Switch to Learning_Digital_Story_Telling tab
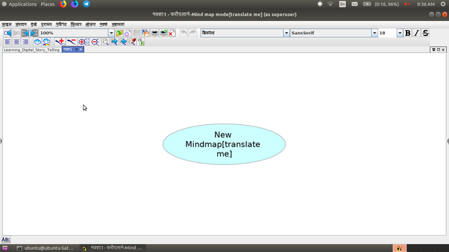The image size is (449, 252). (x=32, y=50)
